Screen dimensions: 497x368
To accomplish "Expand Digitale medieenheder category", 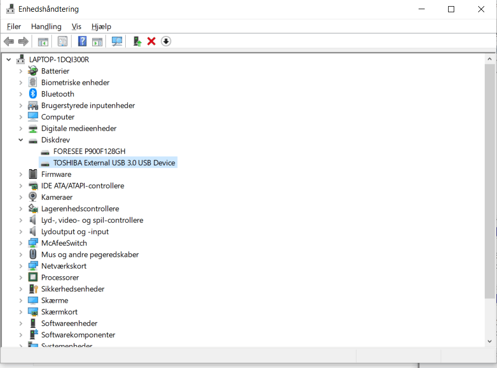I will [20, 128].
